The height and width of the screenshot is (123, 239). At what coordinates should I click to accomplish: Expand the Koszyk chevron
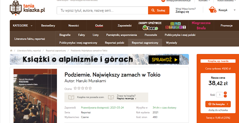click(235, 10)
